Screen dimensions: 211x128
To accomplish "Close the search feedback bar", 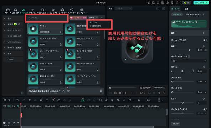I will pyautogui.click(x=101, y=91).
